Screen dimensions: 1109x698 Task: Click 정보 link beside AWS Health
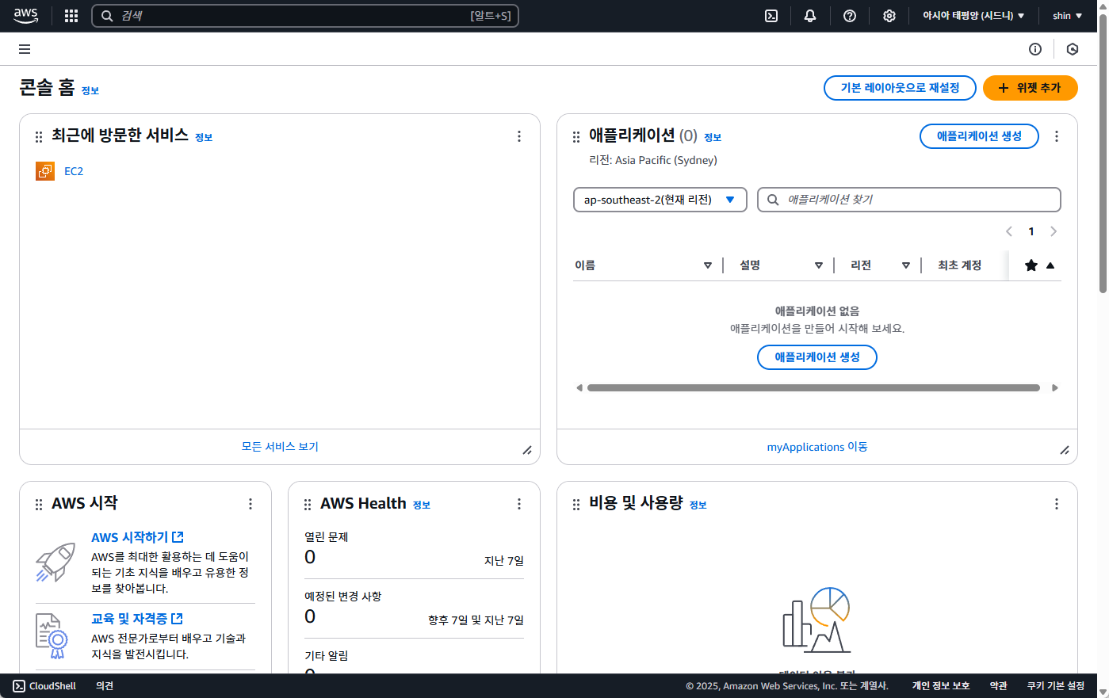(x=422, y=505)
